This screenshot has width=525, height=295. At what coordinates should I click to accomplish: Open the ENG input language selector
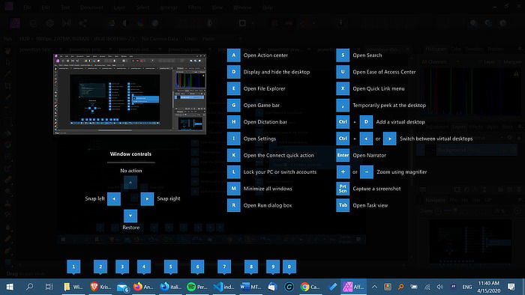pyautogui.click(x=466, y=287)
